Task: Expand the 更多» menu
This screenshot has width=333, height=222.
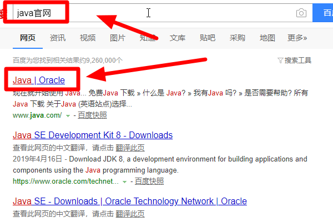Action: (297, 38)
